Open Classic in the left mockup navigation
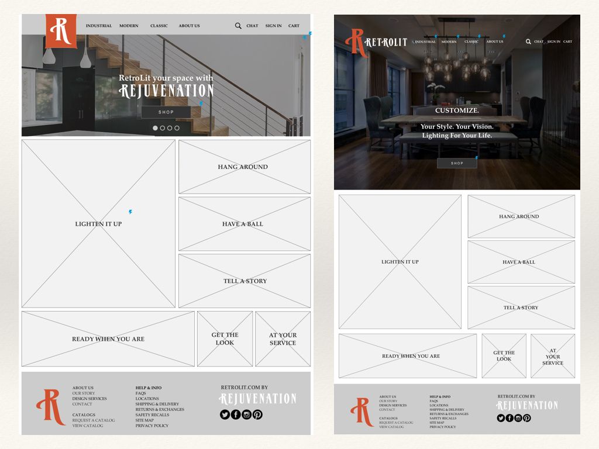The width and height of the screenshot is (599, 449). tap(159, 26)
